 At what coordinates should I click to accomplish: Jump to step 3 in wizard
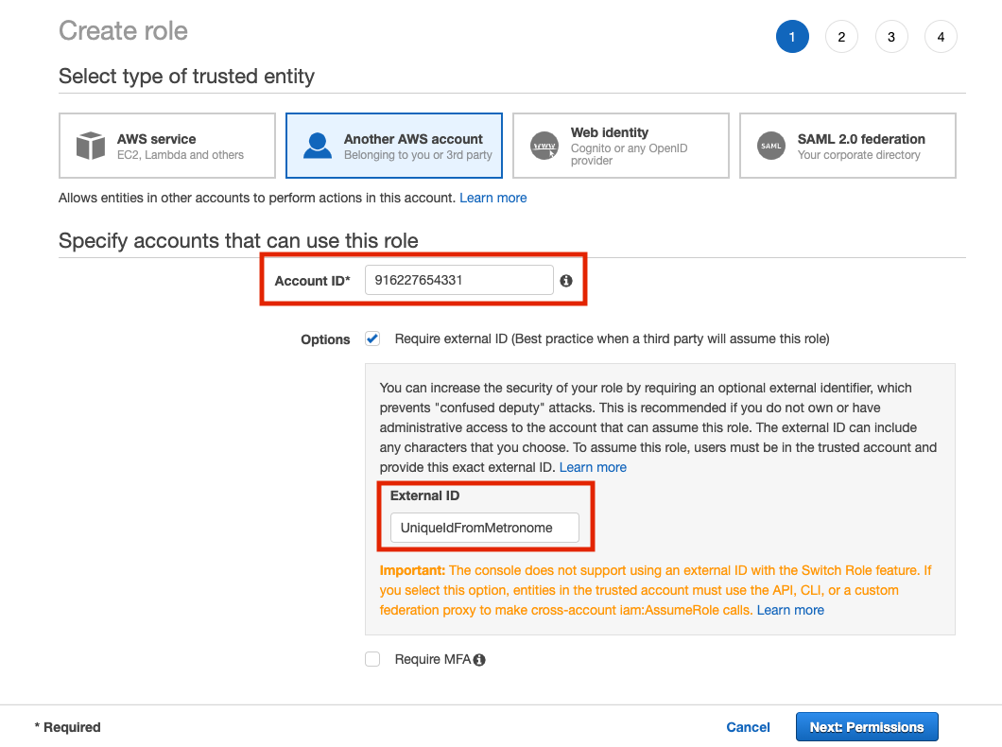coord(891,37)
